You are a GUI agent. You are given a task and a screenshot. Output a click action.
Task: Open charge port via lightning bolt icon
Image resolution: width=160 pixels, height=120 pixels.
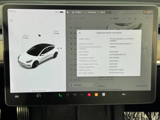[x=61, y=48]
